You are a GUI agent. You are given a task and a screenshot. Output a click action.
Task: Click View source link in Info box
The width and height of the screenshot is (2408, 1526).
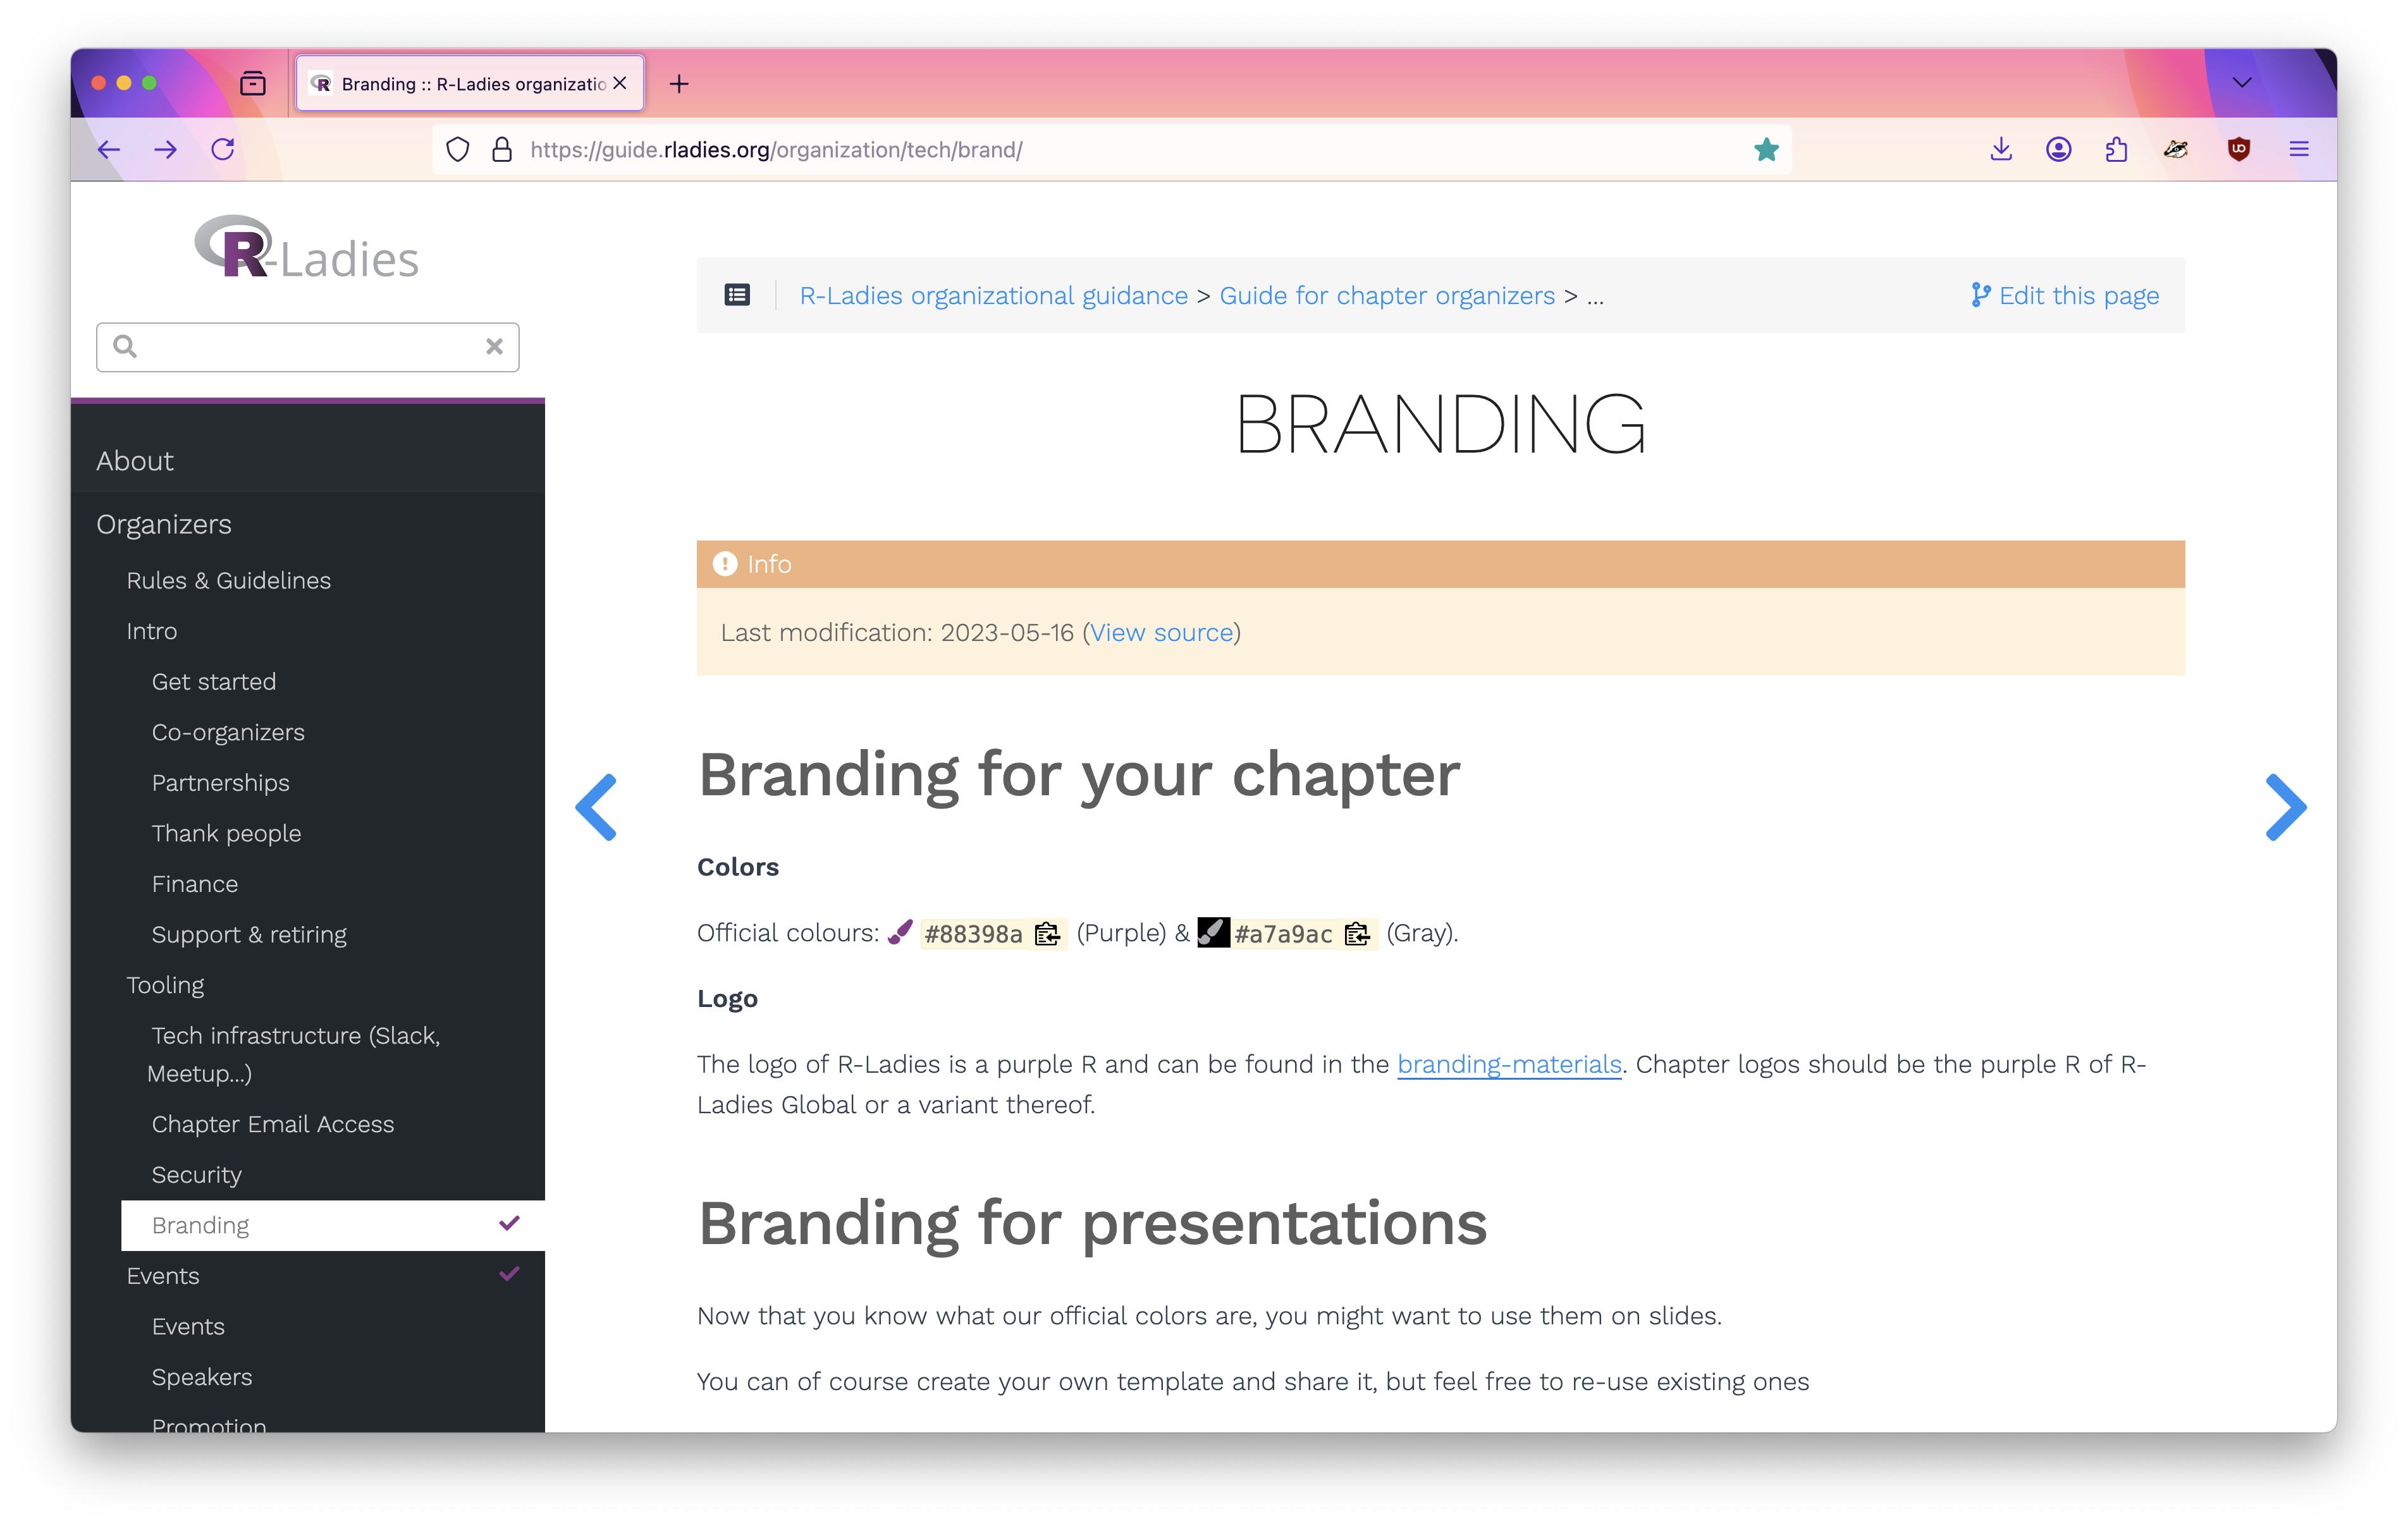1161,633
